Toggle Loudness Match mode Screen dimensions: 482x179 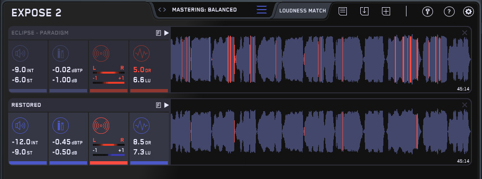pyautogui.click(x=303, y=11)
